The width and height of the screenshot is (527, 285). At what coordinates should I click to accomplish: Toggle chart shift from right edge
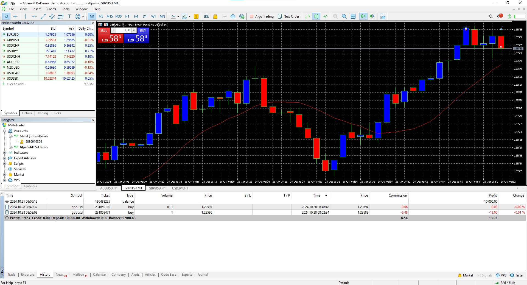(372, 16)
